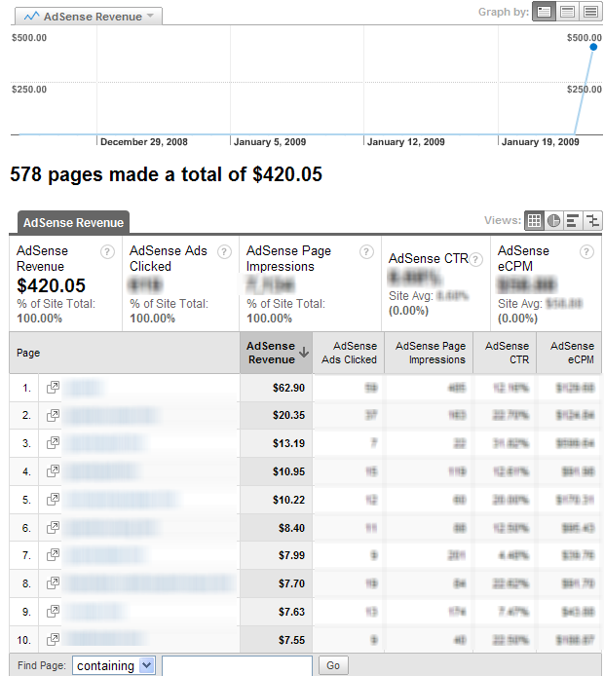Sort table by AdSense Page Impressions column

[x=430, y=353]
